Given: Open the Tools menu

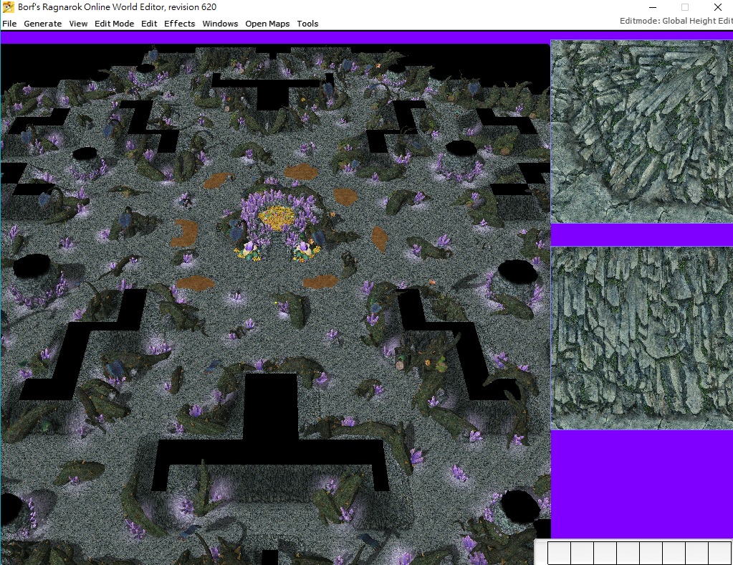Looking at the screenshot, I should point(307,24).
